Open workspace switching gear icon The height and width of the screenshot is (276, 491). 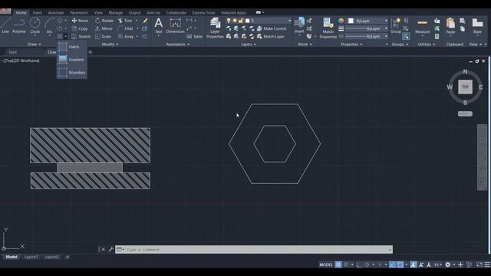(448, 264)
